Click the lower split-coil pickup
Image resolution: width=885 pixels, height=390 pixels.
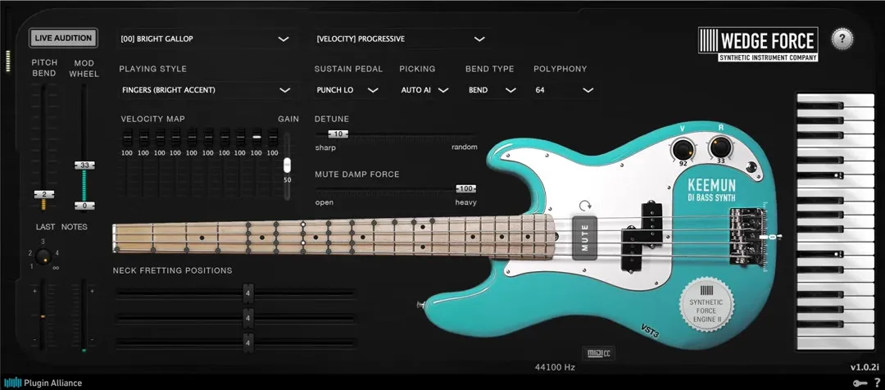click(631, 249)
